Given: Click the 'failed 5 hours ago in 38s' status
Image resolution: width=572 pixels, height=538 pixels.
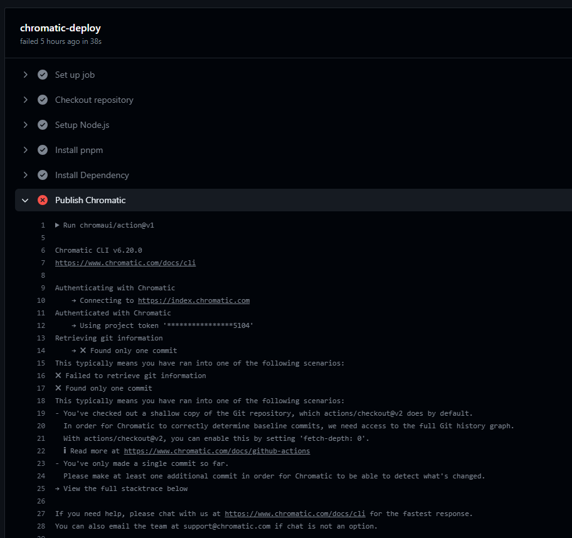Looking at the screenshot, I should click(61, 41).
